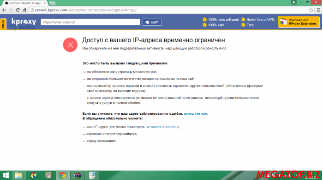Click the 100% sites will work text
323x180 pixels.
point(223,20)
